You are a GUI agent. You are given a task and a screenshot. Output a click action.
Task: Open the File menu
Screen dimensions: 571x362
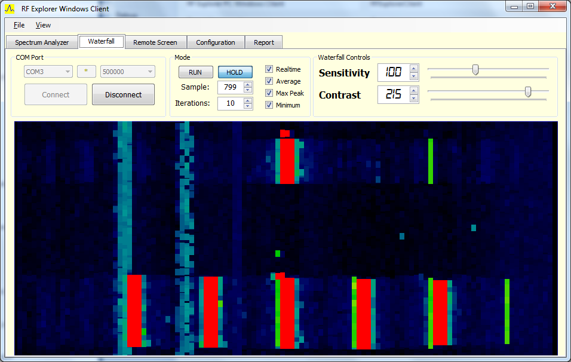[19, 25]
